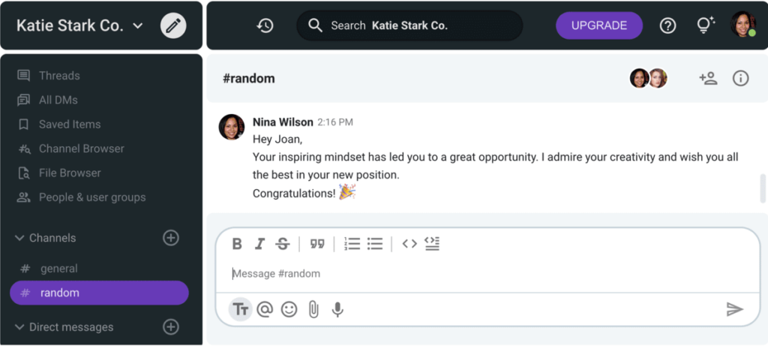Click the add member icon in #random
This screenshot has width=768, height=346.
[708, 78]
